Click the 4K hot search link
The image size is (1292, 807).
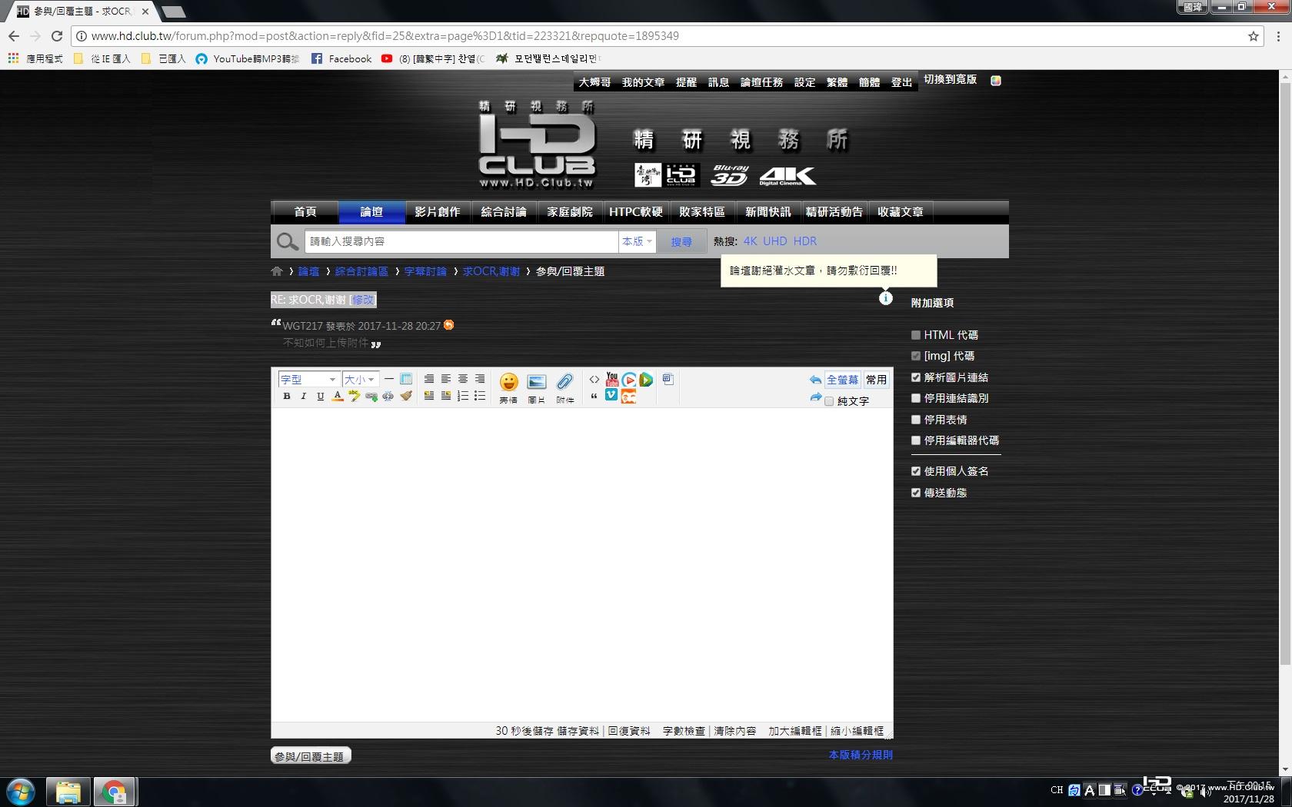(750, 241)
